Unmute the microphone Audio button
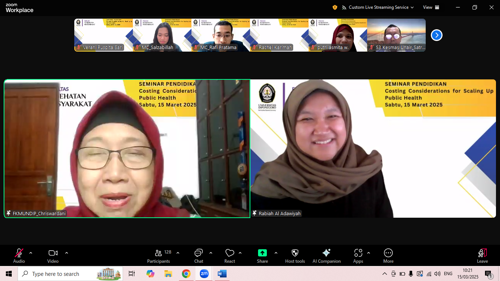 [19, 256]
